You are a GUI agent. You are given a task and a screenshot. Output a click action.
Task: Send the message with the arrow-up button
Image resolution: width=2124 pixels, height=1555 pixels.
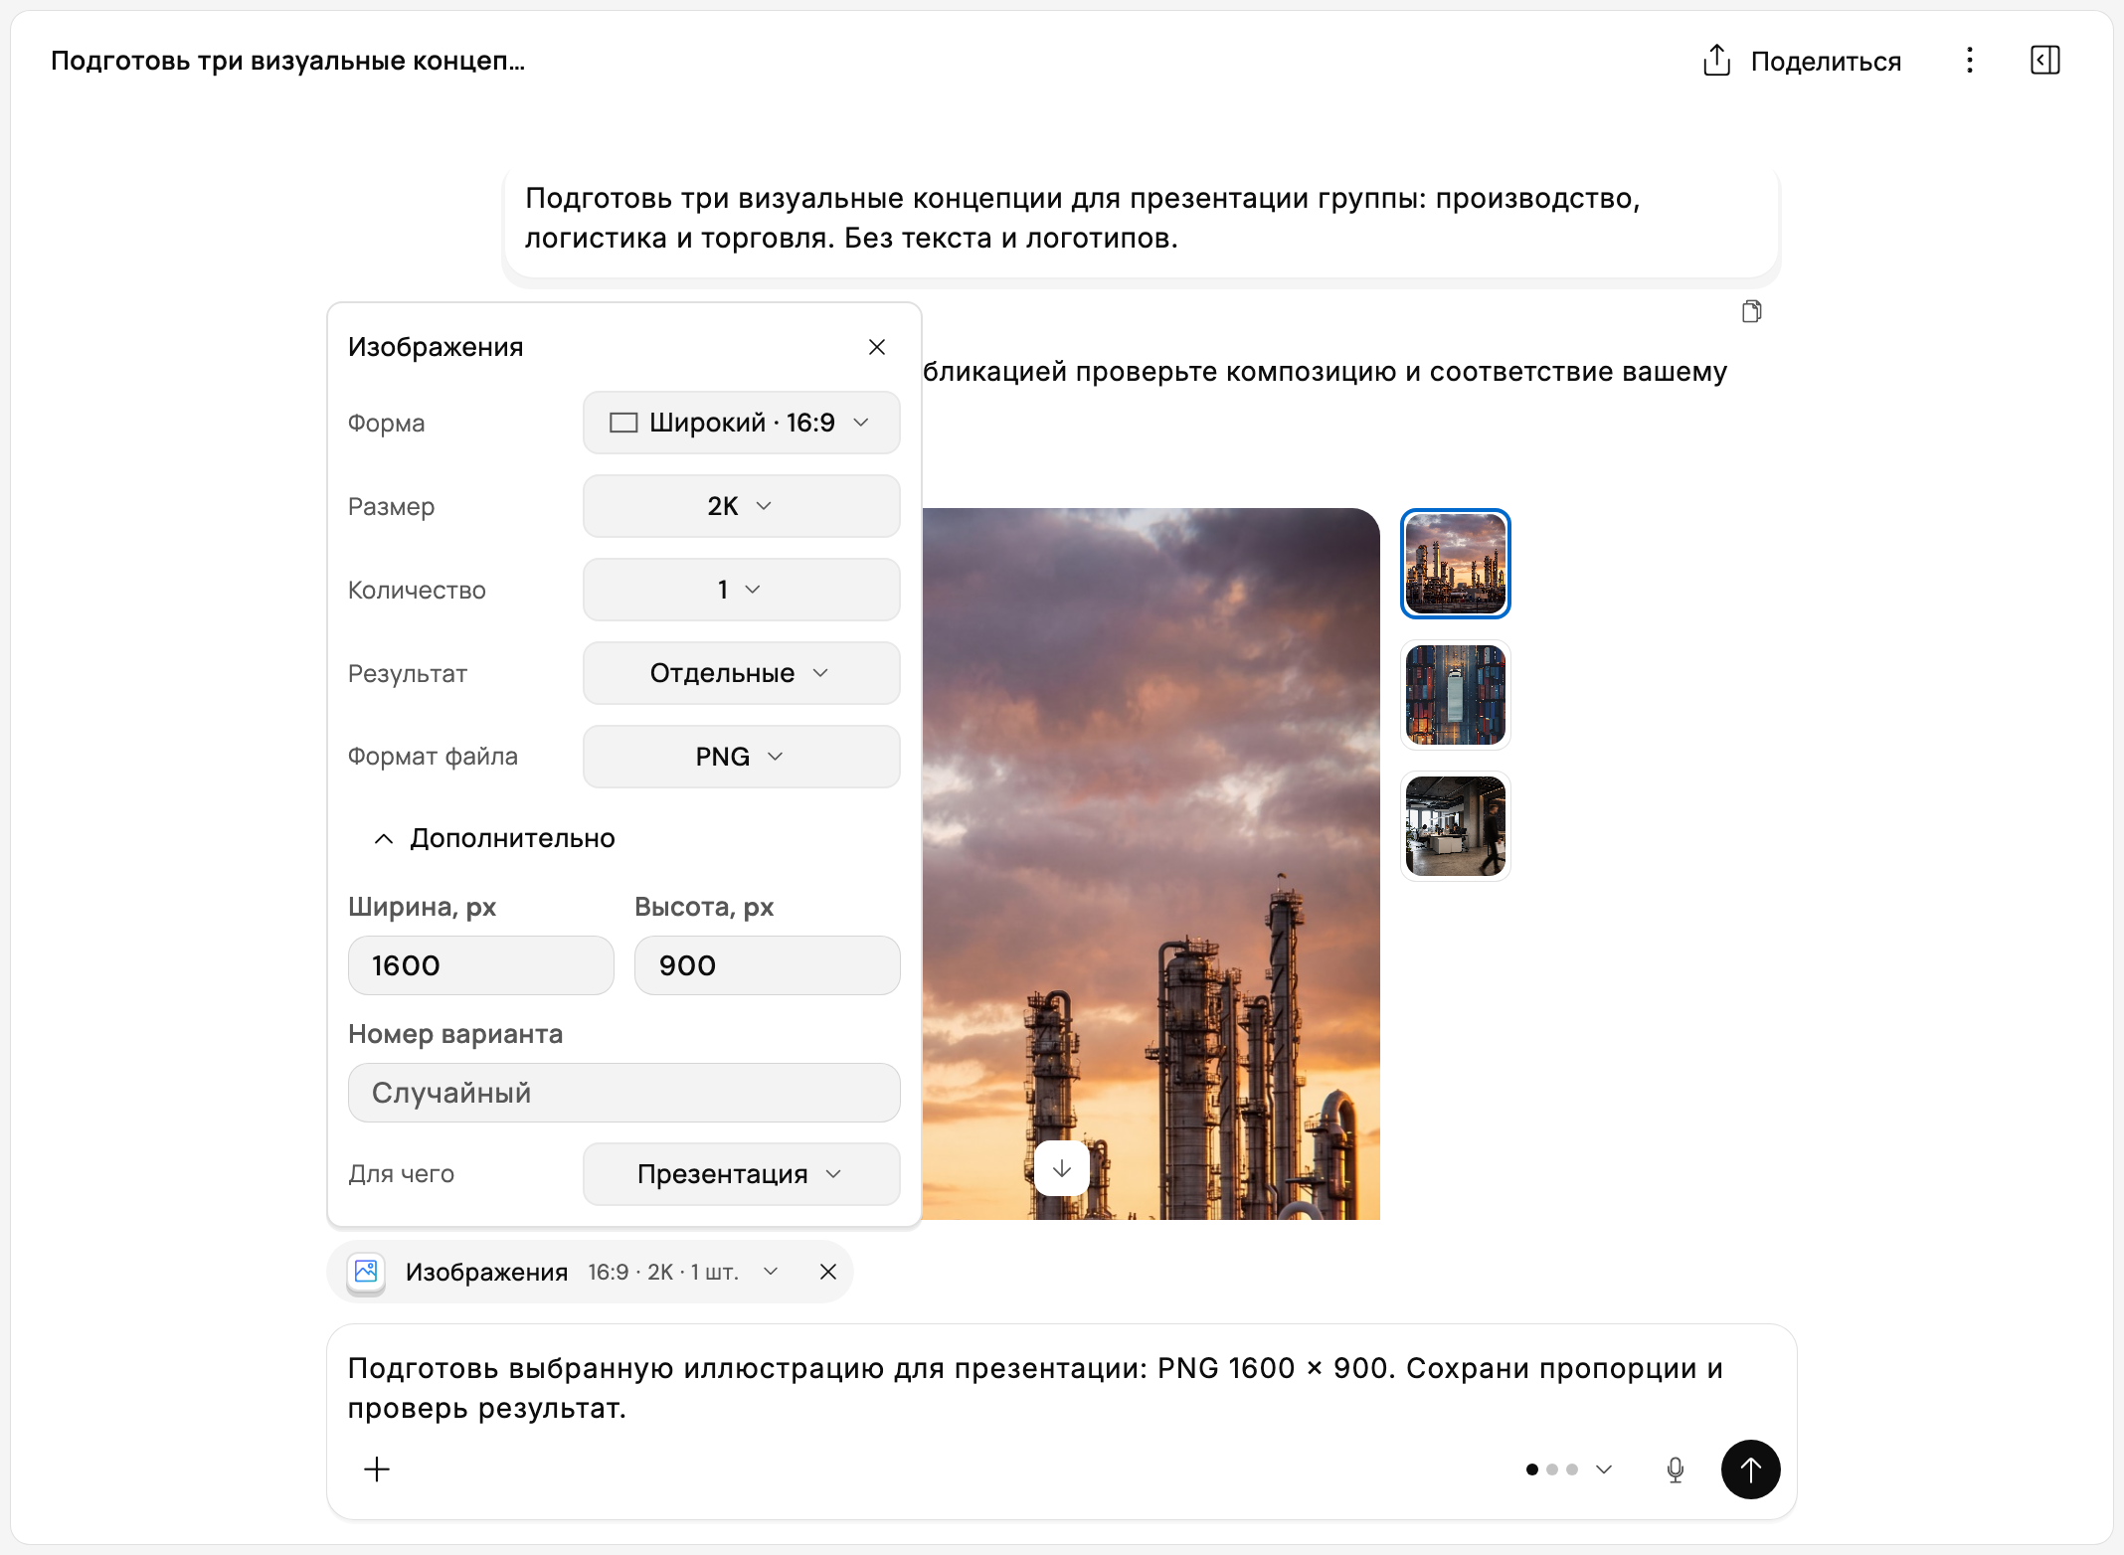1750,1469
